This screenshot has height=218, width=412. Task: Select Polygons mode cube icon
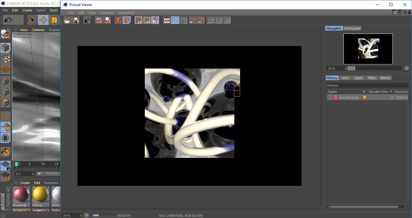click(5, 103)
